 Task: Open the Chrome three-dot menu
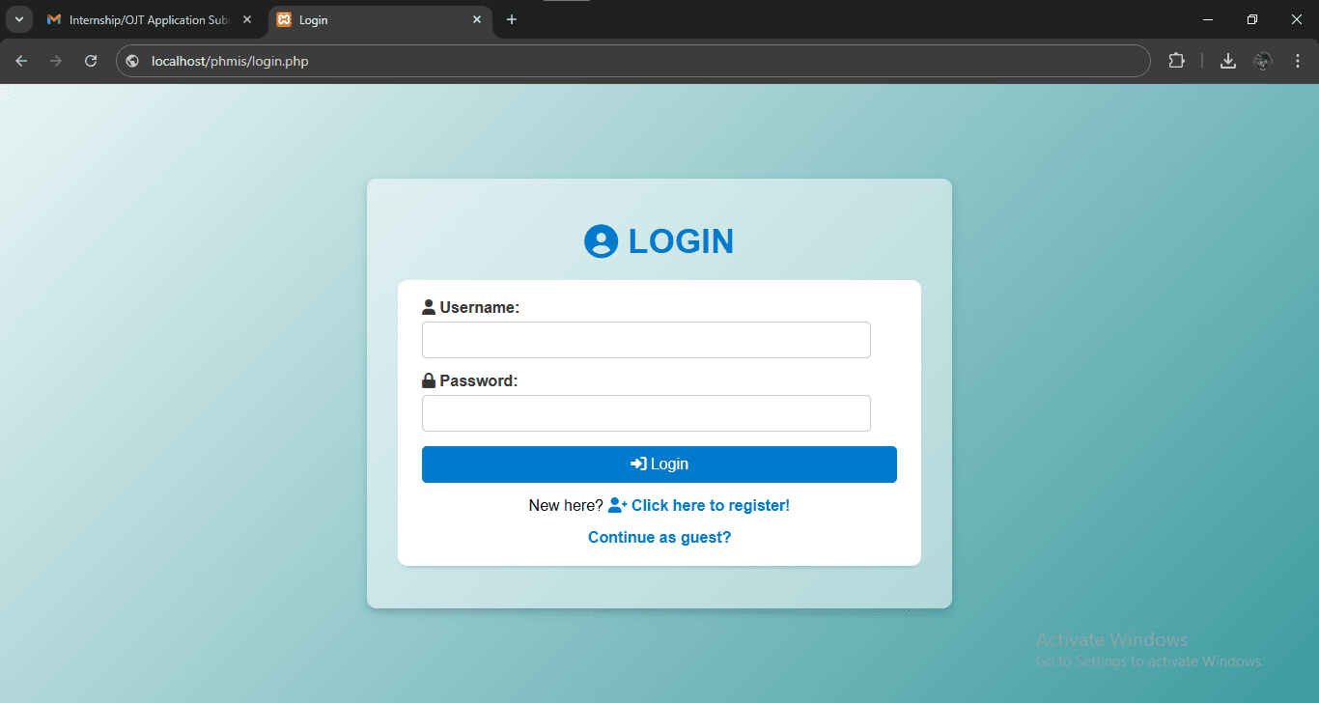1298,61
